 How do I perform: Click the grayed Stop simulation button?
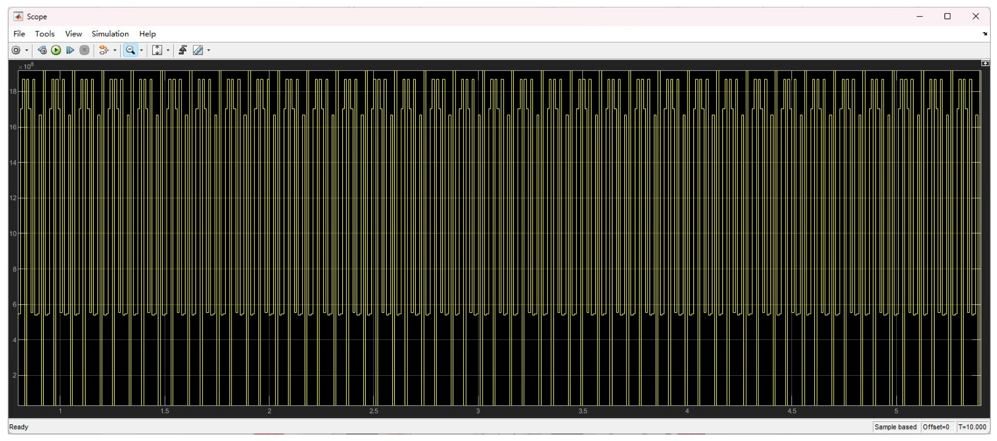tap(84, 50)
